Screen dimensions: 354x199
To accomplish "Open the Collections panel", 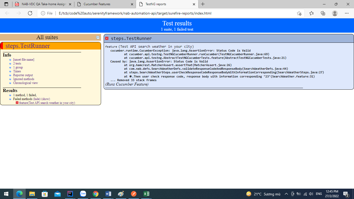I will (323, 13).
